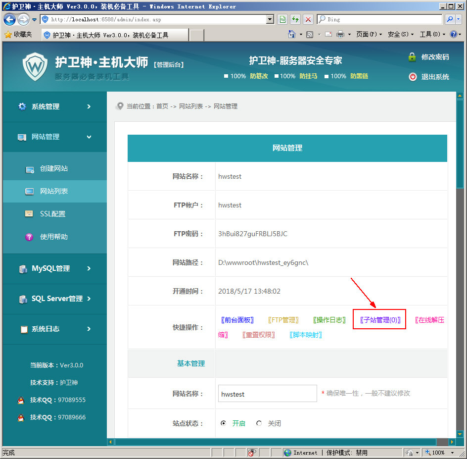Screen dimensions: 467x459
Task: Select the 开启 site status radio button
Action: pos(224,423)
